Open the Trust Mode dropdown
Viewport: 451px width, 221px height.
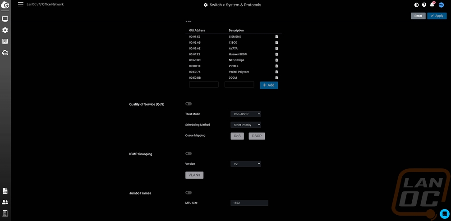(246, 114)
